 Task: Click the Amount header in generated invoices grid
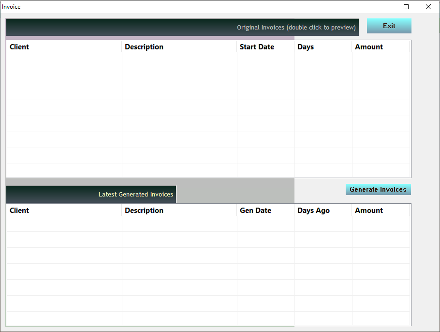pyautogui.click(x=369, y=211)
